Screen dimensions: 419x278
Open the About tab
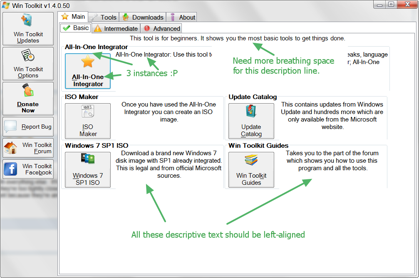pyautogui.click(x=182, y=17)
